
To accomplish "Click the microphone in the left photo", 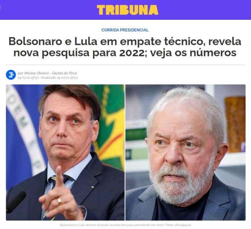I will coord(15,201).
